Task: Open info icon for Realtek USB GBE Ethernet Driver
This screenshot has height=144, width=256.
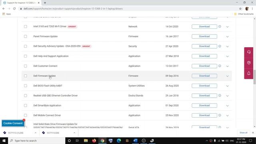Action: tap(220, 96)
